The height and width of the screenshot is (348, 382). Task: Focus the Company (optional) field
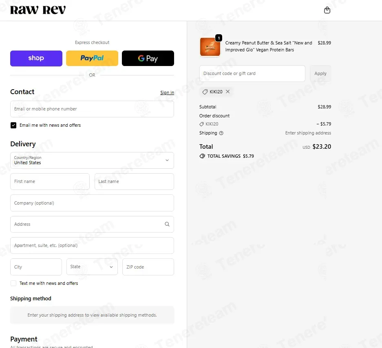tap(92, 203)
